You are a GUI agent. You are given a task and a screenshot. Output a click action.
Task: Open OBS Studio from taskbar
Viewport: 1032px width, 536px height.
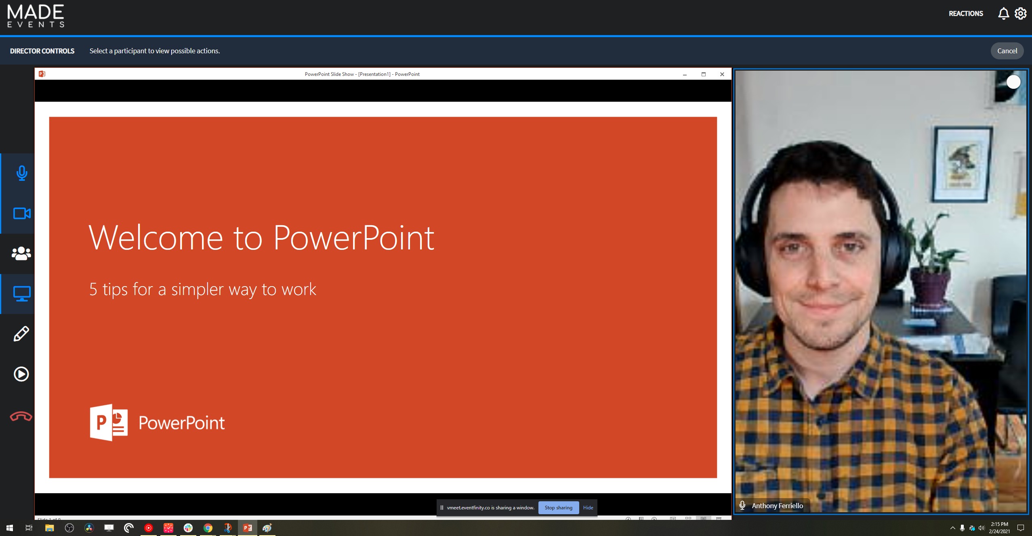tap(69, 528)
